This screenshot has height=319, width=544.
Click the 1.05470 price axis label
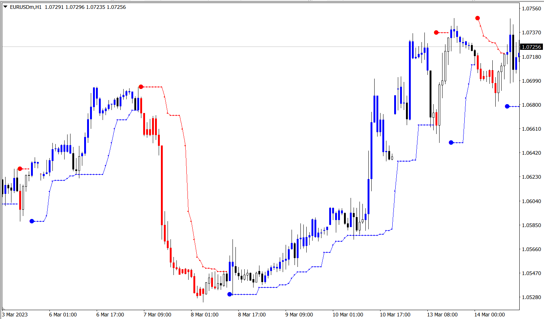pos(531,273)
